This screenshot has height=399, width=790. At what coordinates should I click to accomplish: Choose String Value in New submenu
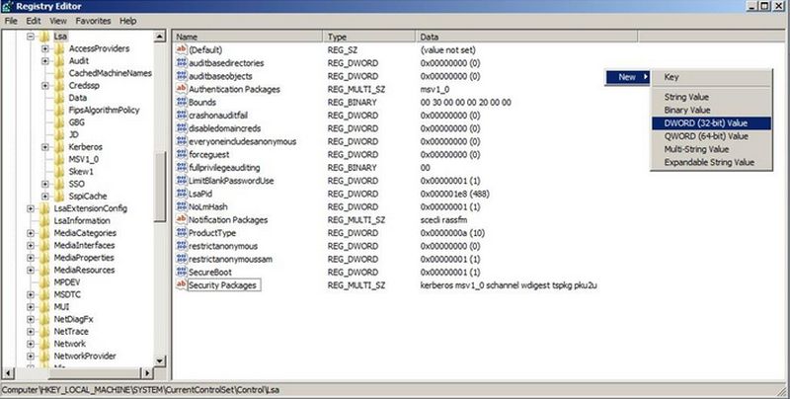[711, 97]
